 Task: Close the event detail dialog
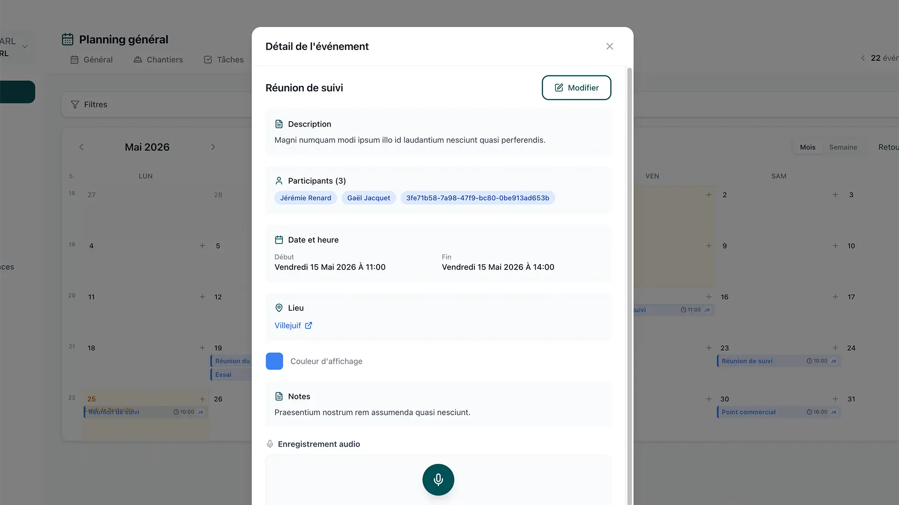pyautogui.click(x=609, y=46)
